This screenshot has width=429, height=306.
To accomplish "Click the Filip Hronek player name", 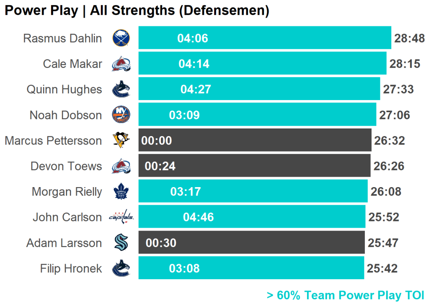I will point(71,268).
